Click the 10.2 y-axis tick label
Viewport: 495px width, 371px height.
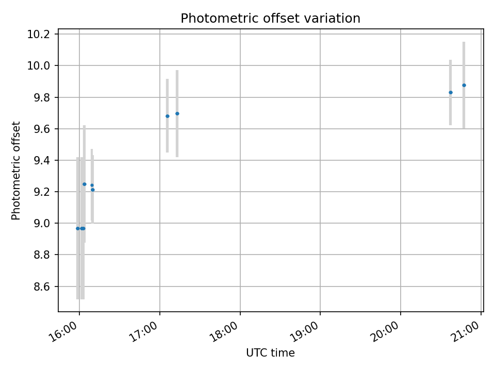38,35
